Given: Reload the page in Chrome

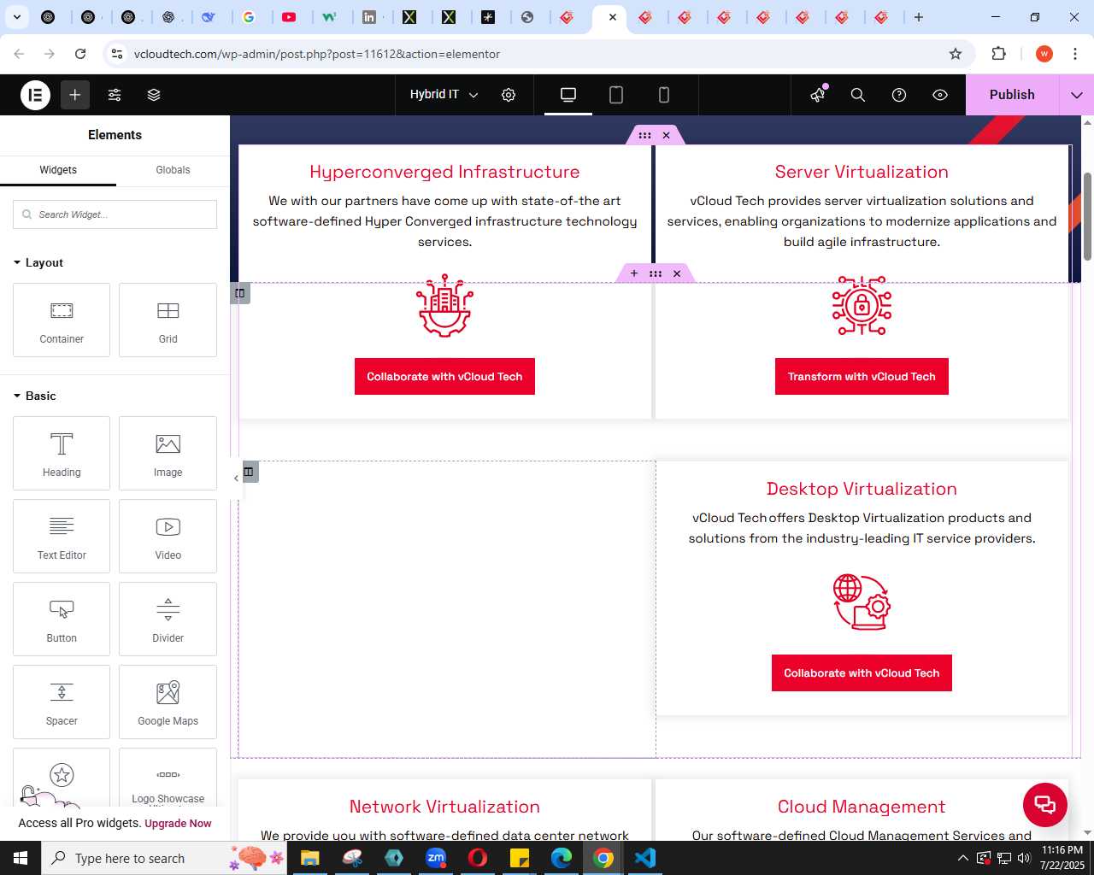Looking at the screenshot, I should pos(80,54).
